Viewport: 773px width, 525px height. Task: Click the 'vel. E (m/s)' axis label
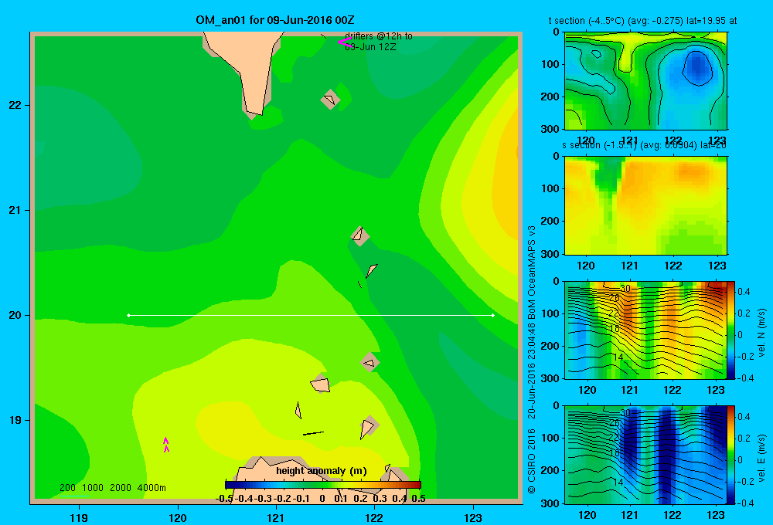761,458
